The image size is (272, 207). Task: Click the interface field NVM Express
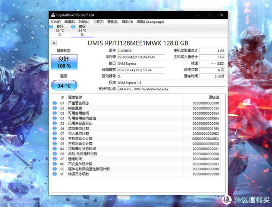point(141,64)
